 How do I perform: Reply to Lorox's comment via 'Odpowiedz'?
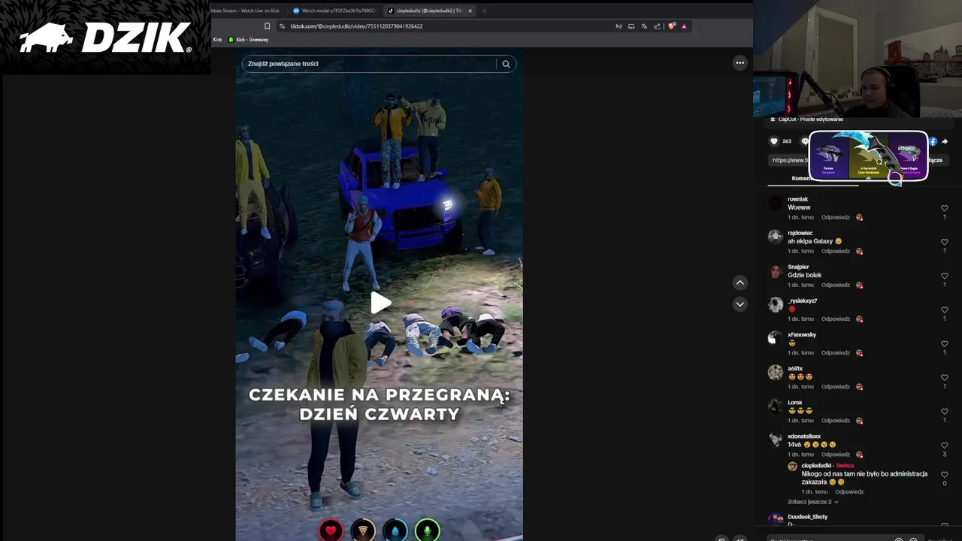[x=836, y=420]
